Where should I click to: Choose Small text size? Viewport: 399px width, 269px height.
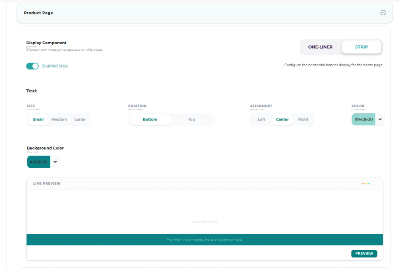(x=38, y=119)
